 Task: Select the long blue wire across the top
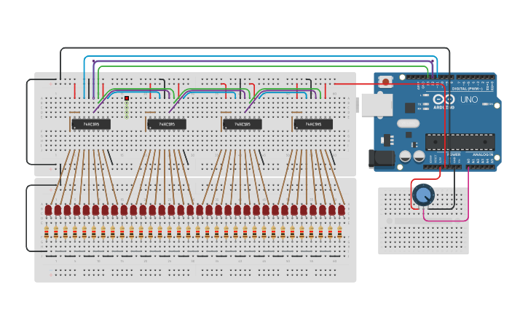tap(259, 56)
